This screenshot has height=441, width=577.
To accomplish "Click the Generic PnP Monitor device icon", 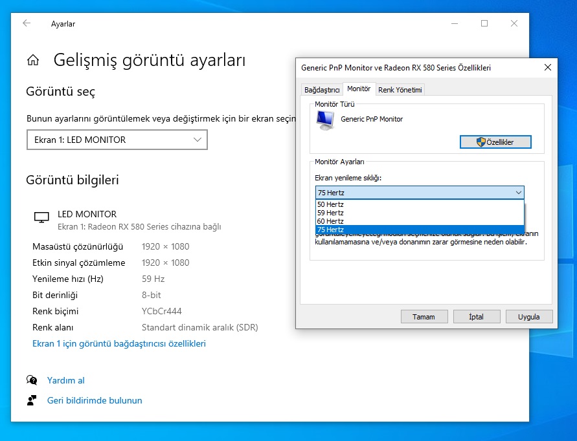I will pos(325,120).
